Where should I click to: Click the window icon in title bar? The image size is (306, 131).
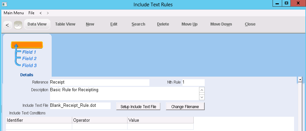click(x=5, y=4)
